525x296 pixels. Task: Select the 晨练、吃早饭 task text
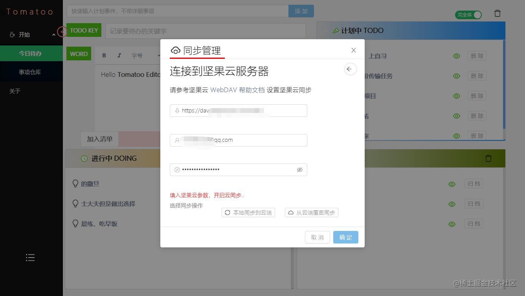tap(99, 224)
